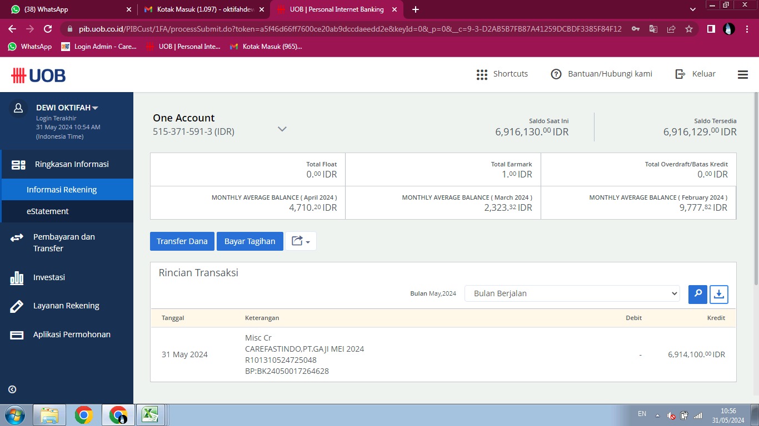Go back in browser history
Screen dimensions: 759x426
tap(12, 29)
